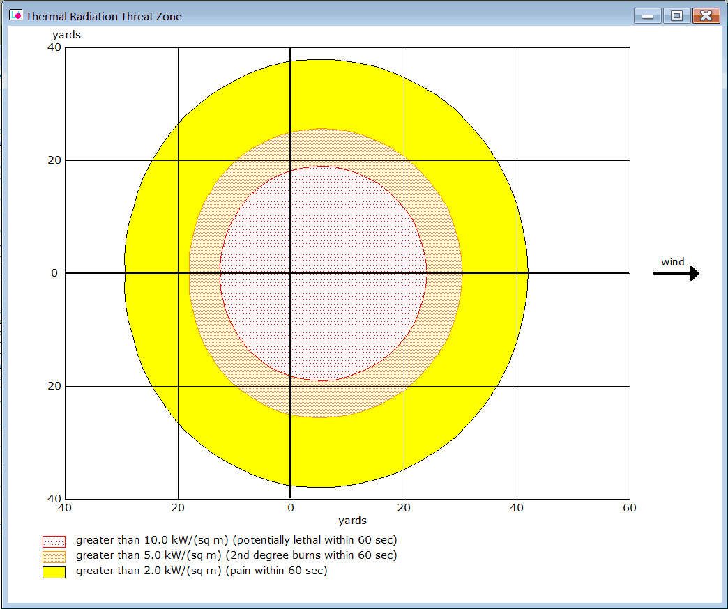Click the 'potentially lethal within 60 sec' legend text
The image size is (728, 609).
(x=314, y=540)
